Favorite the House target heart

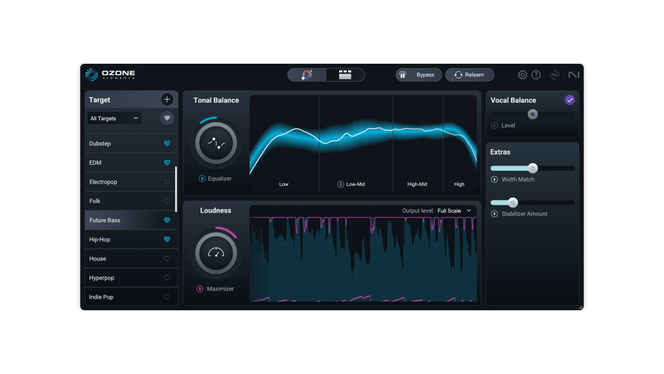(x=167, y=259)
